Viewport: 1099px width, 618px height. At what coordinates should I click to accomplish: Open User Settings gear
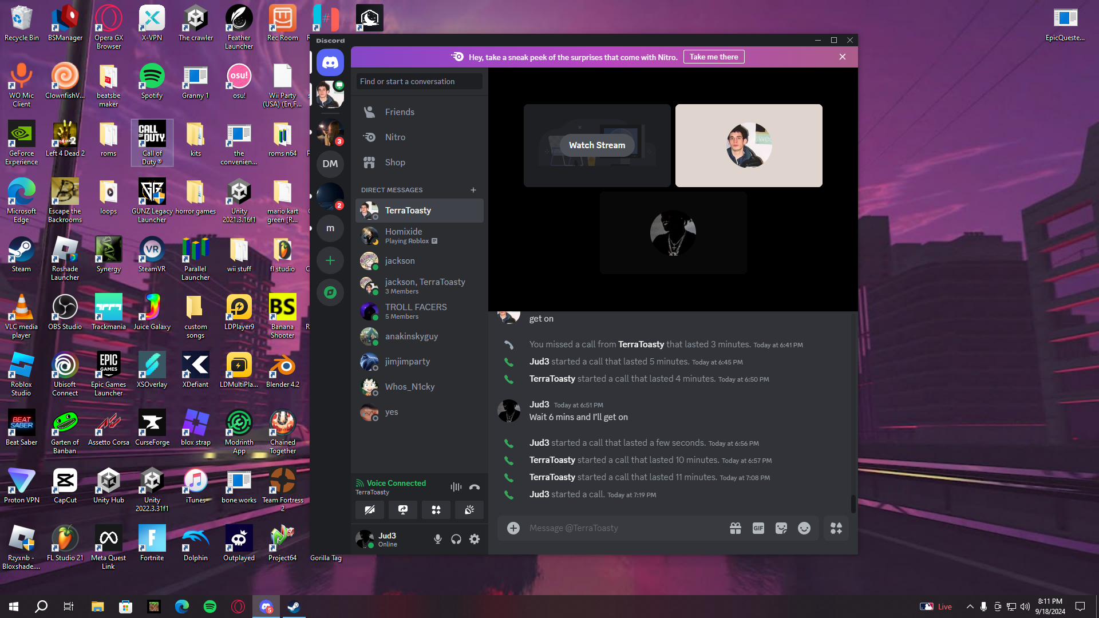475,539
